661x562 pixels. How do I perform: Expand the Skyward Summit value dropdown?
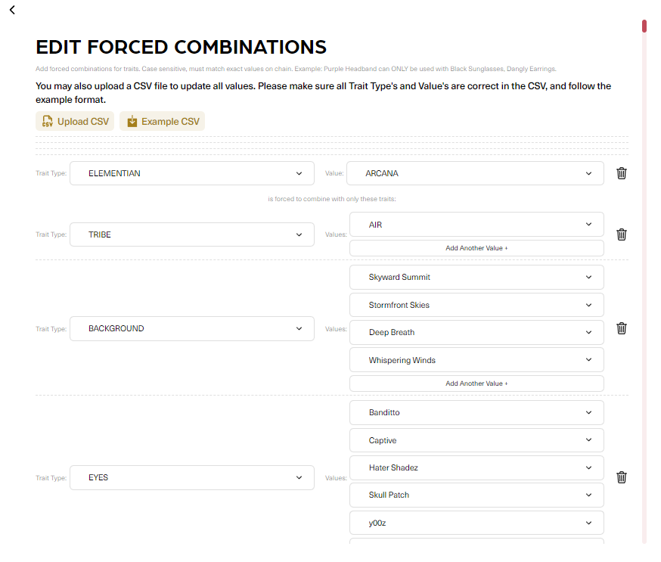476,277
